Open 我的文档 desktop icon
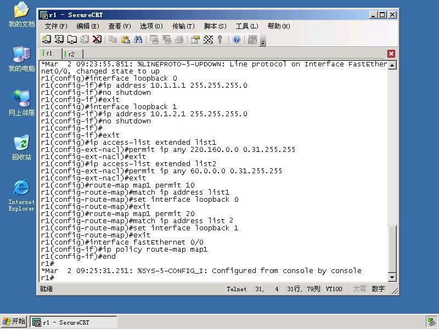The width and height of the screenshot is (439, 329). tap(21, 14)
